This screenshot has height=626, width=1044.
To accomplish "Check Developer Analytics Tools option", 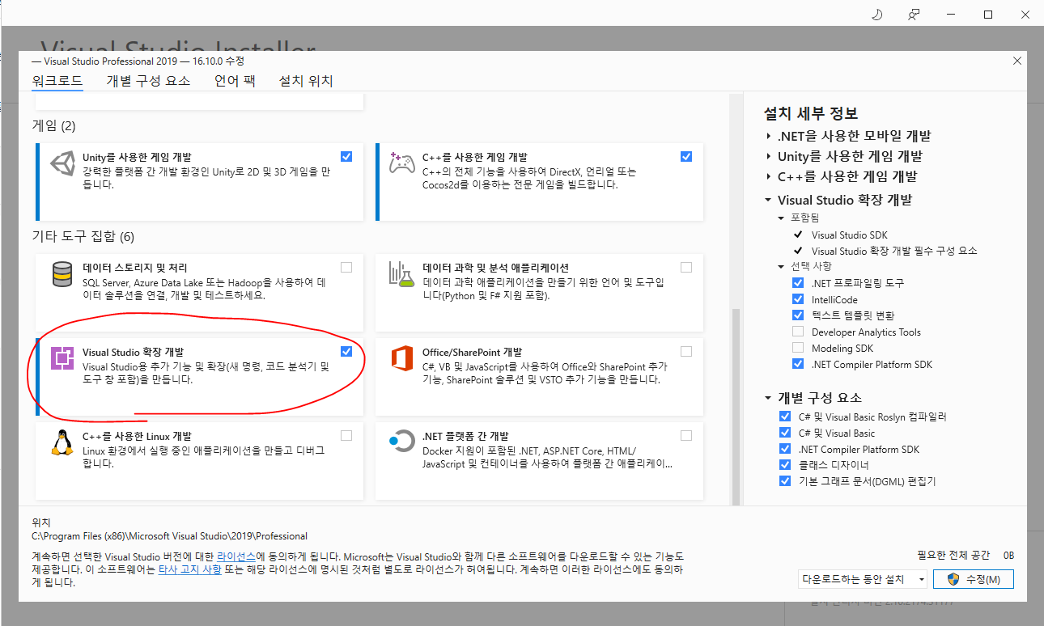I will pyautogui.click(x=798, y=332).
